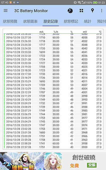Image resolution: width=106 pixels, height=170 pixels.
Task: Select row 2016/12/28 22:57:28
Action: click(53, 147)
